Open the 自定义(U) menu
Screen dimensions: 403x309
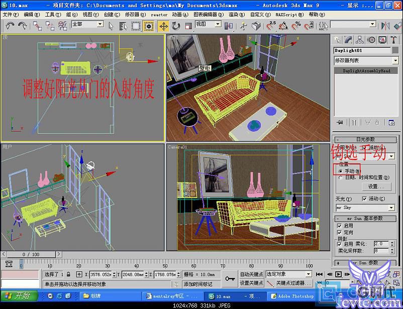click(x=260, y=15)
